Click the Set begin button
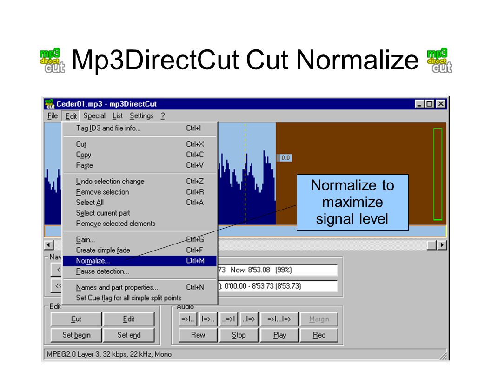This screenshot has height=380, width=491. pos(76,335)
